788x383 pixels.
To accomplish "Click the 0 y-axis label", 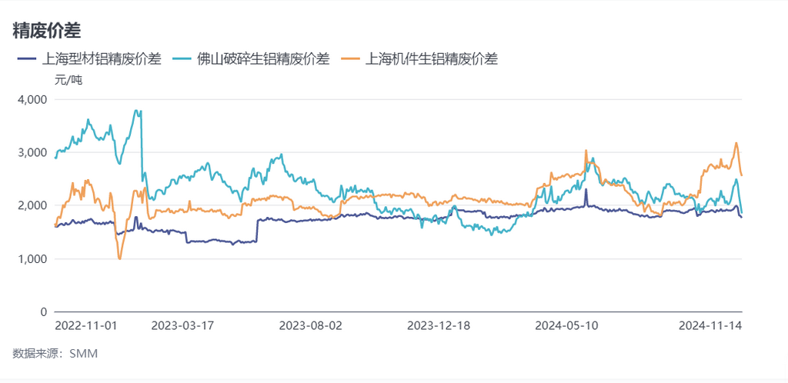I will coord(44,311).
